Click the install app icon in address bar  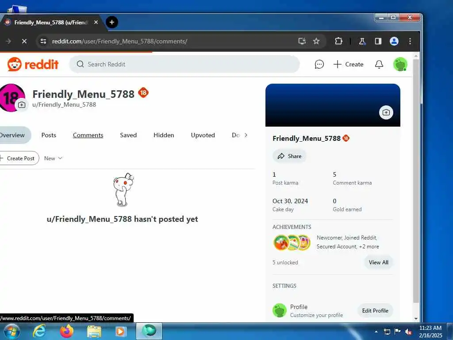302,41
